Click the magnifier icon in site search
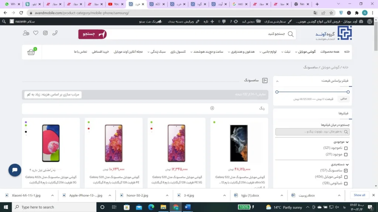The image size is (378, 212). coord(291,34)
